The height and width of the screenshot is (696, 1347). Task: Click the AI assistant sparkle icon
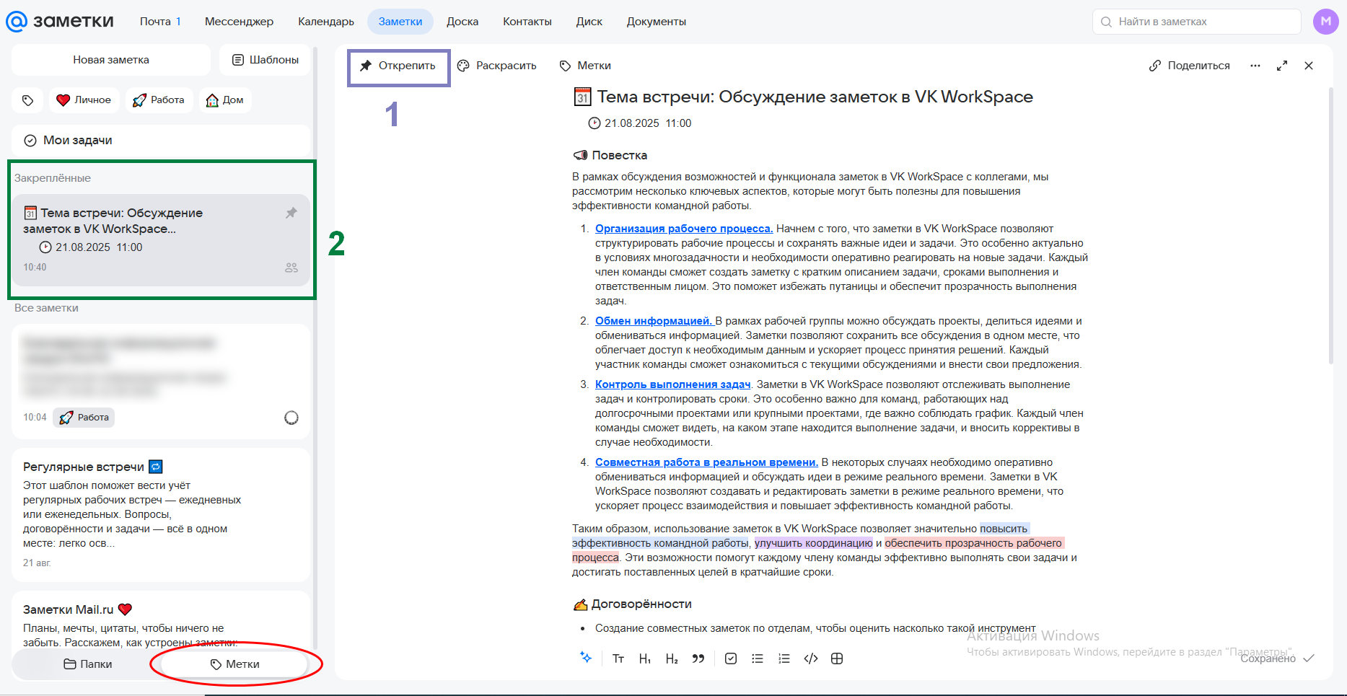pyautogui.click(x=586, y=658)
